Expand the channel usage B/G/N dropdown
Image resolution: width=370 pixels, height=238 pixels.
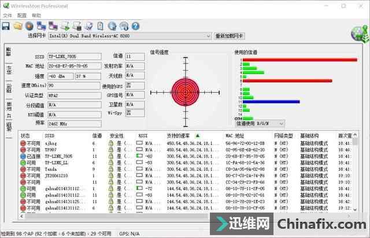(282, 123)
